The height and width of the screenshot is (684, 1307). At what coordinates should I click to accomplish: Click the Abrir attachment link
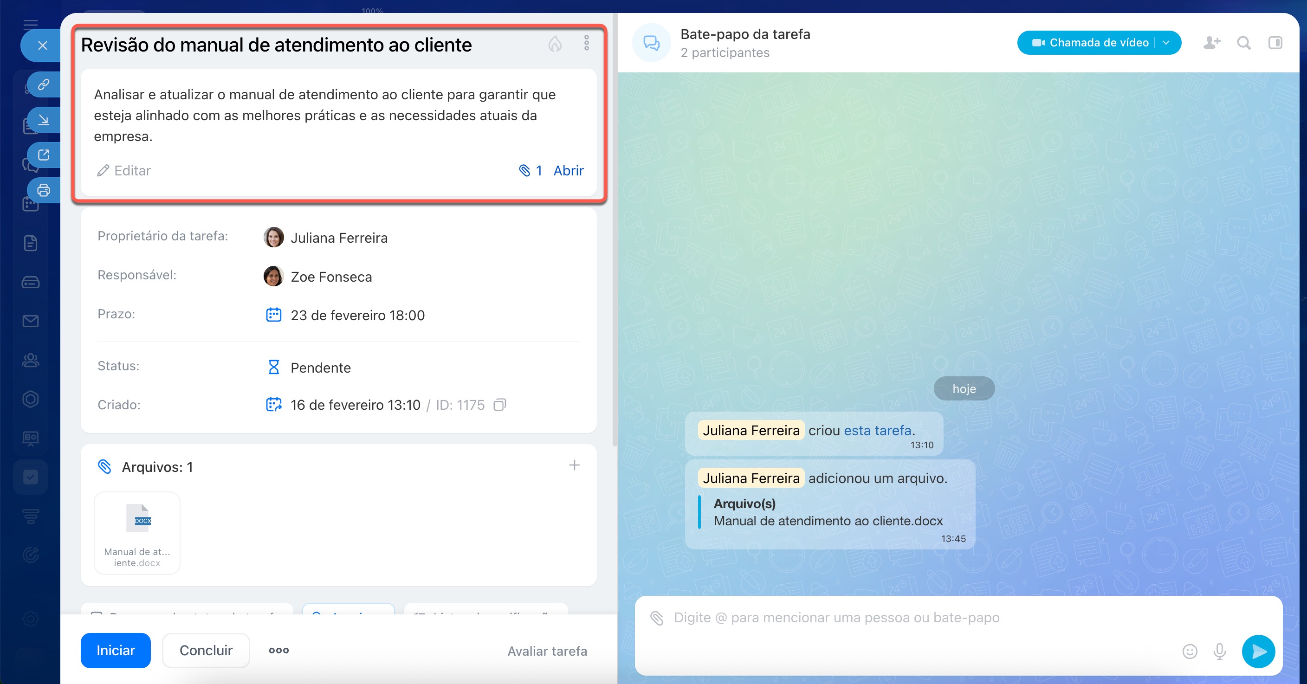tap(568, 170)
